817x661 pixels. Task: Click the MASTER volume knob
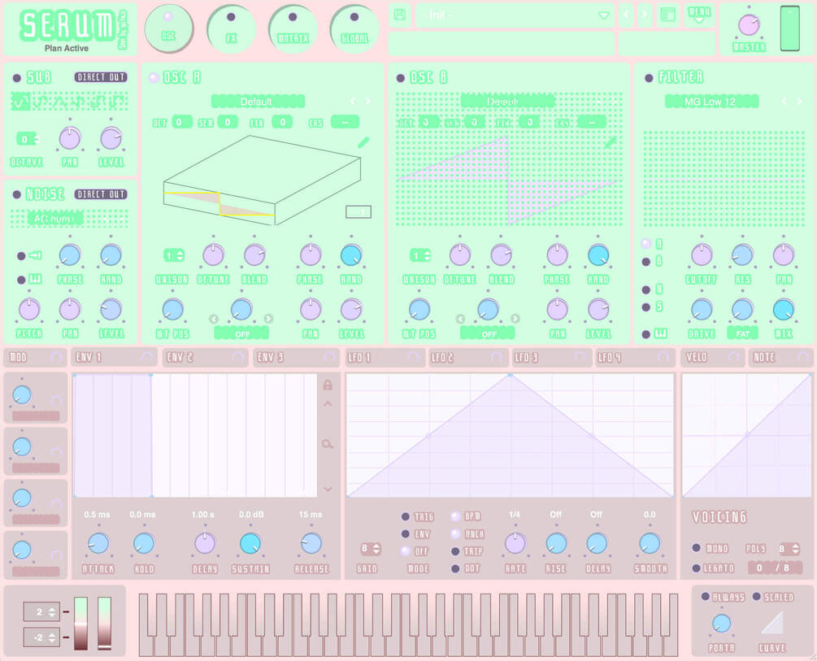[749, 25]
